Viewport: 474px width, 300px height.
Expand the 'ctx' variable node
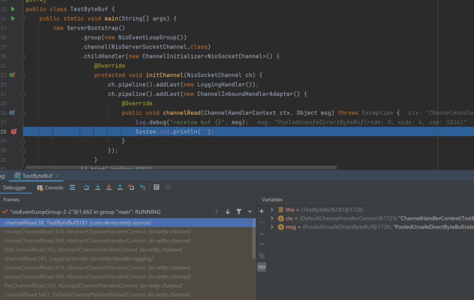(x=272, y=218)
